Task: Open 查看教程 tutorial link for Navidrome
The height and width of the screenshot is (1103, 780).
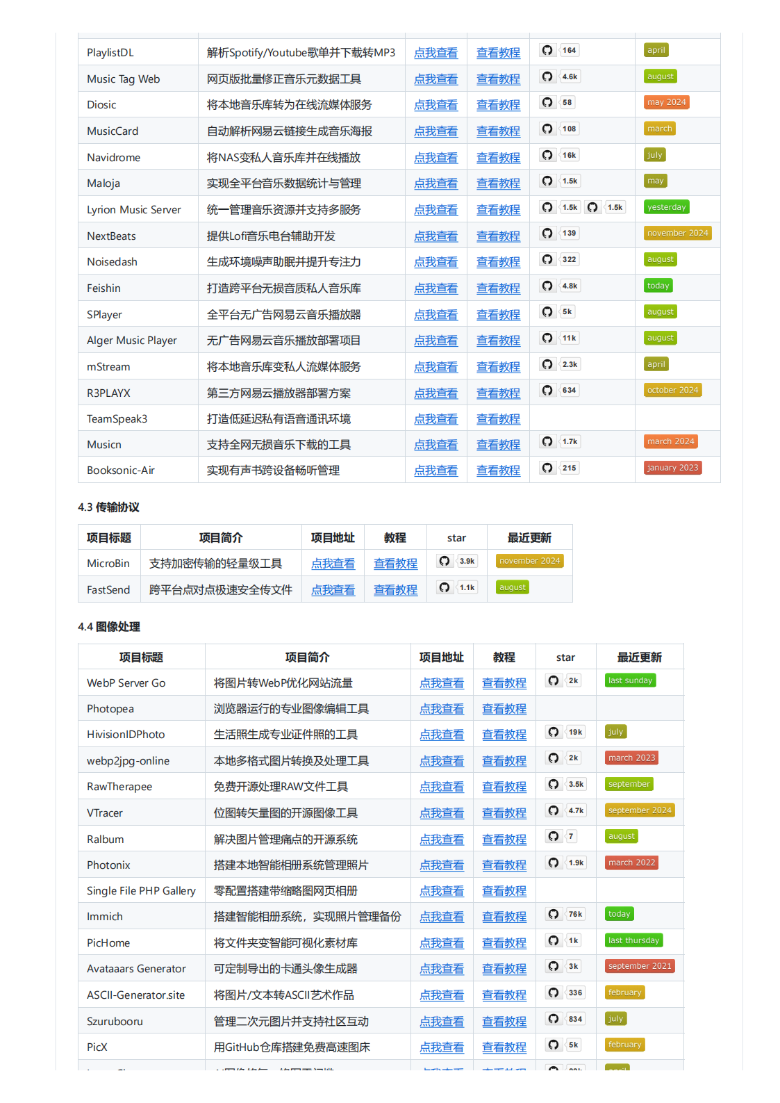Action: (498, 158)
